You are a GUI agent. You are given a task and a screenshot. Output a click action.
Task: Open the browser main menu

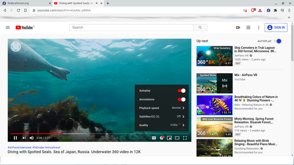click(289, 10)
